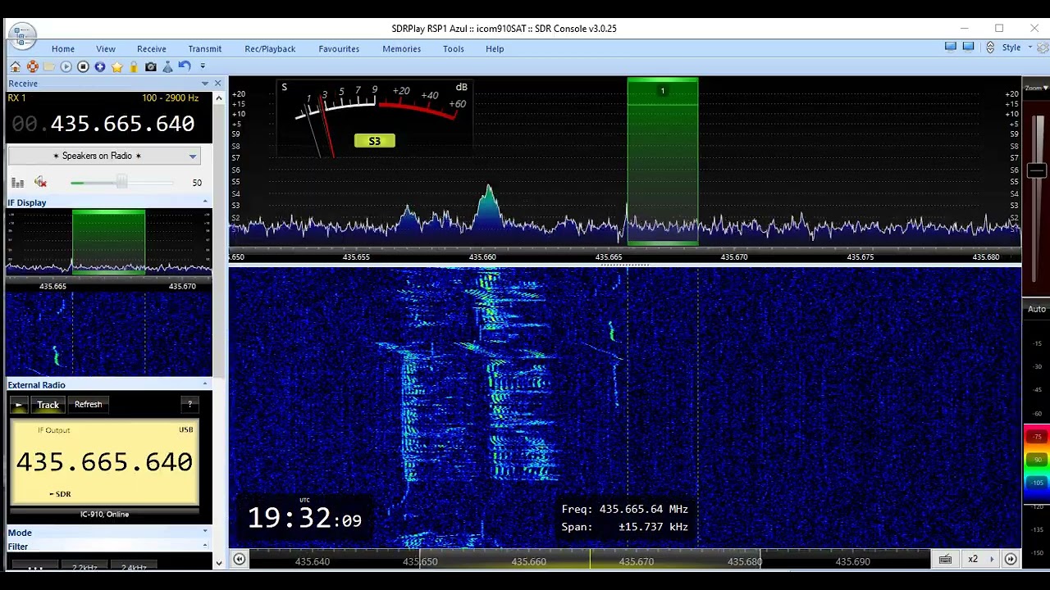Adjust the vertical zoom slider handle
This screenshot has height=590, width=1050.
[1036, 171]
